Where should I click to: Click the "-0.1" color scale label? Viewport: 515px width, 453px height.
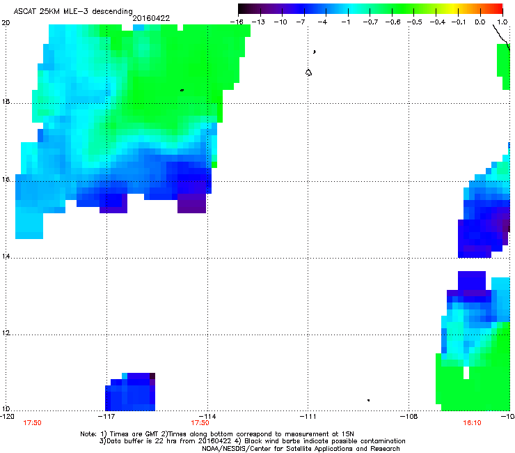pyautogui.click(x=459, y=22)
